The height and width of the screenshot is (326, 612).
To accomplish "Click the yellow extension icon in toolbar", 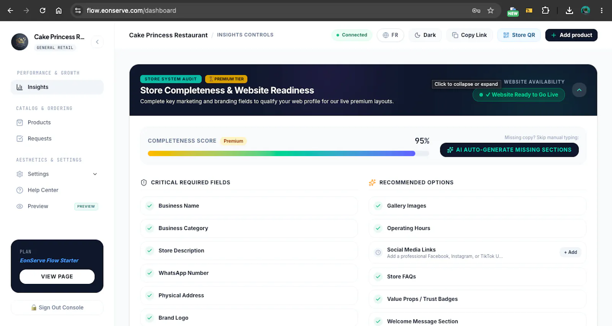I will coord(529,11).
